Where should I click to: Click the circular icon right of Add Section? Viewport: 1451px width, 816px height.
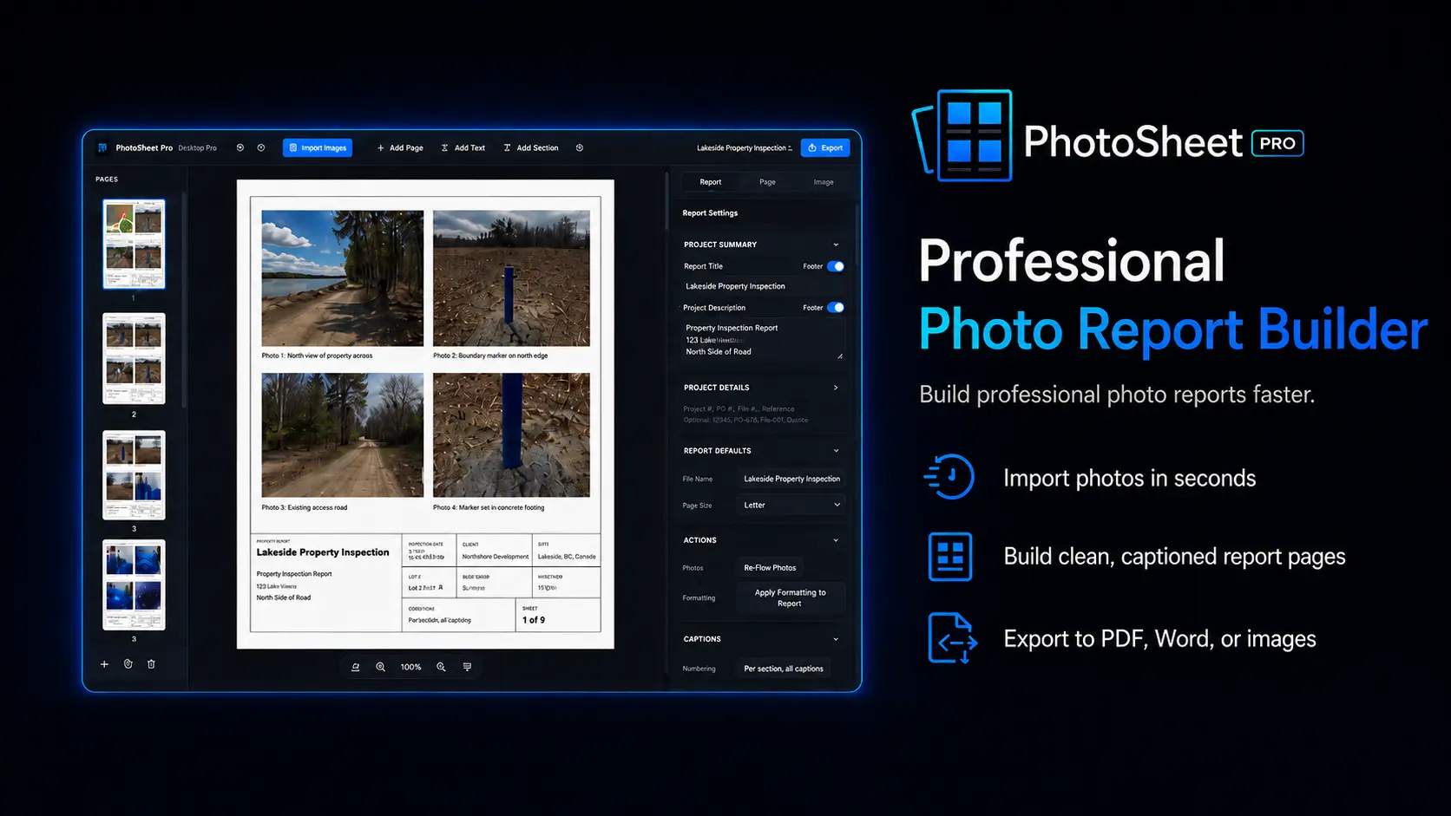[x=580, y=147]
